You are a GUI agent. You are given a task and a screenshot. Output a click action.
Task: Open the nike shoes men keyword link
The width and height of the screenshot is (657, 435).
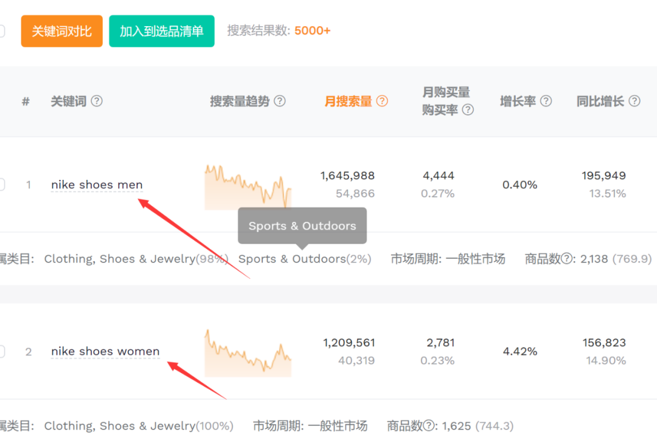[x=97, y=184]
